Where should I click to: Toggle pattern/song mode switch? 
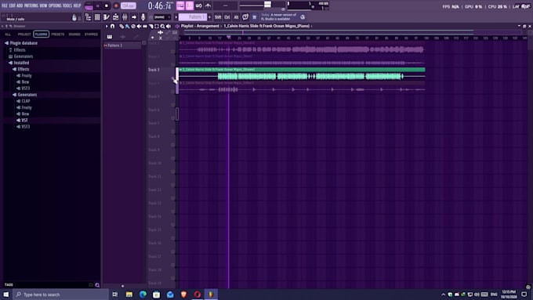point(89,6)
